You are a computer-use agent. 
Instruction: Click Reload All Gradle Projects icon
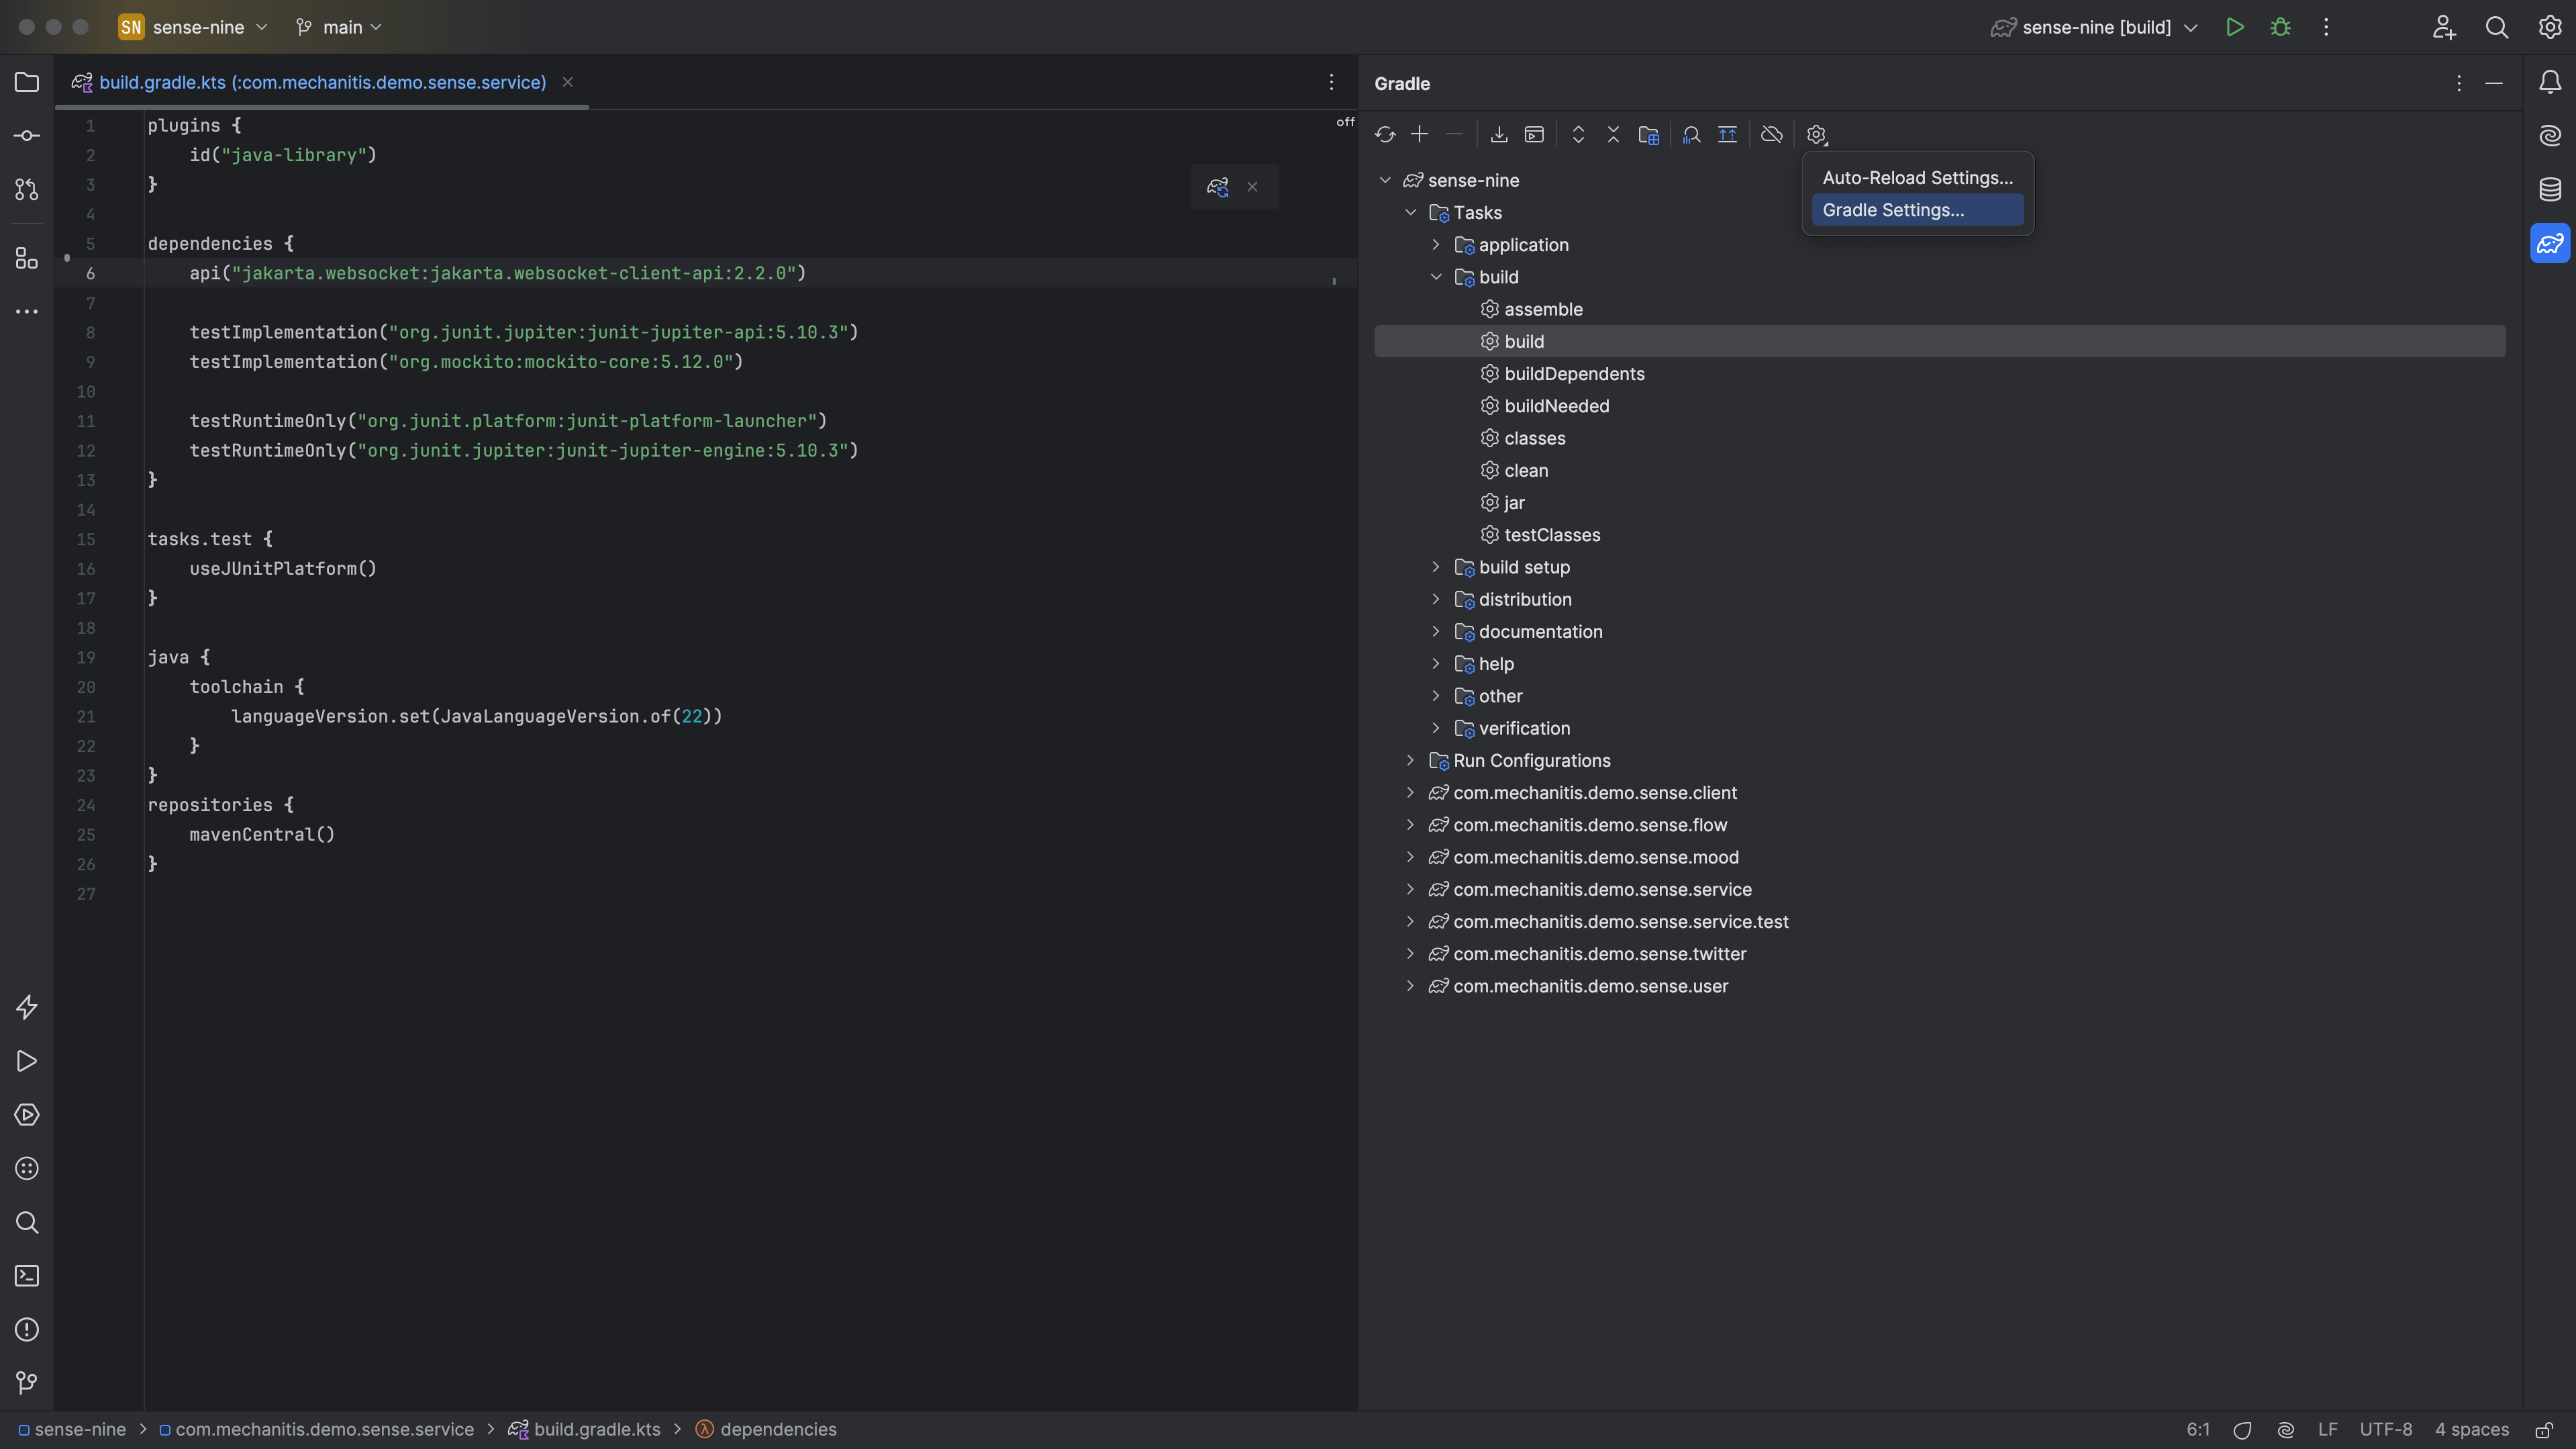point(1384,134)
